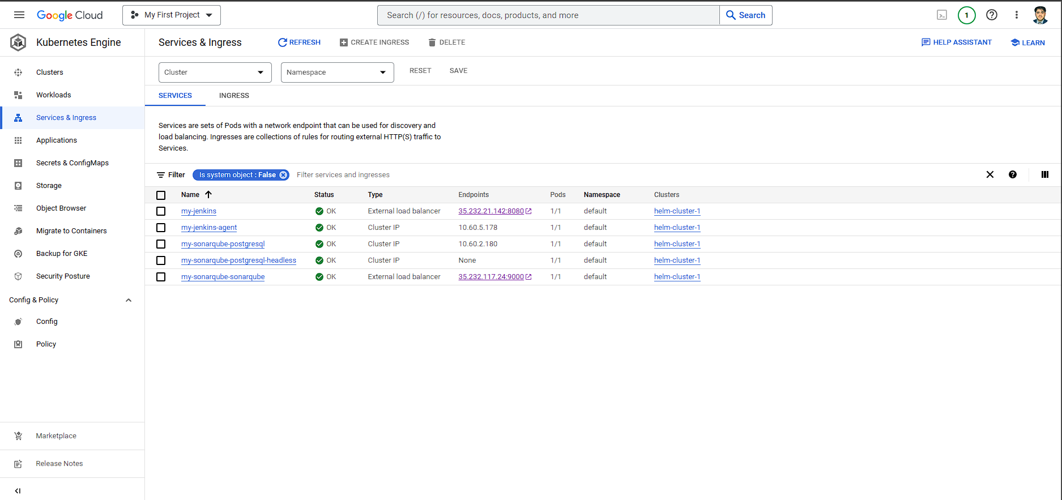Collapse the Config & Policy section
Image resolution: width=1062 pixels, height=500 pixels.
129,300
